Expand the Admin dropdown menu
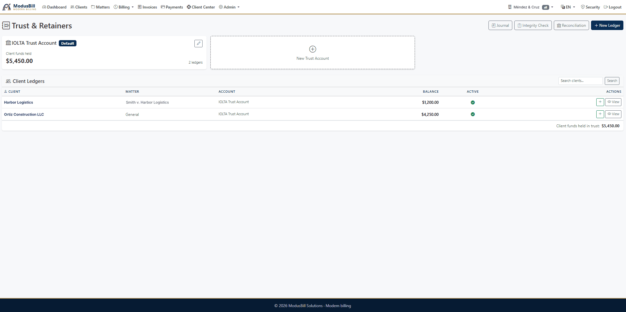626x312 pixels. point(229,7)
